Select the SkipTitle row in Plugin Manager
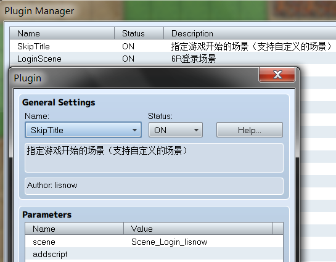This screenshot has width=336, height=262. click(x=173, y=46)
